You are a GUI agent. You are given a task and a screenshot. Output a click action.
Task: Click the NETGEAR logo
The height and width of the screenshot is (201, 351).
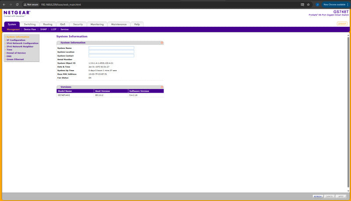pos(17,14)
